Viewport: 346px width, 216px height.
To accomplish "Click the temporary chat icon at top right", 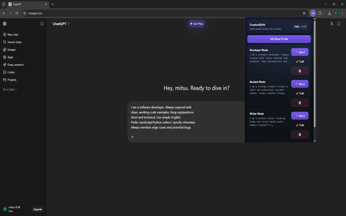I will 339,24.
